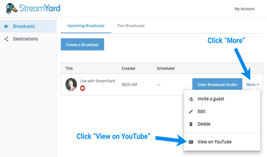Click the trash icon beside Delete
Image resolution: width=267 pixels, height=157 pixels.
pos(191,124)
